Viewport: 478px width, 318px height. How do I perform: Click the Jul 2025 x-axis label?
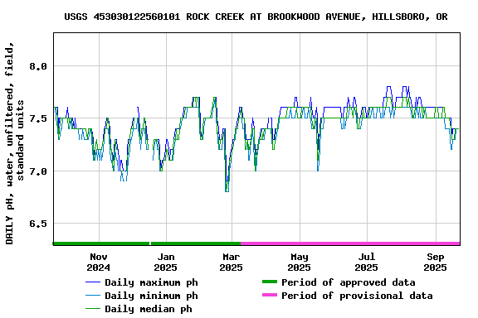point(366,263)
